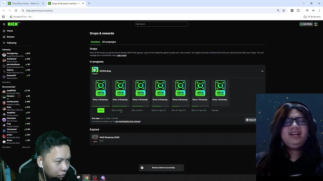Image resolution: width=323 pixels, height=181 pixels.
Task: Open Pechgaming channel in Following list
Action: (x=16, y=55)
